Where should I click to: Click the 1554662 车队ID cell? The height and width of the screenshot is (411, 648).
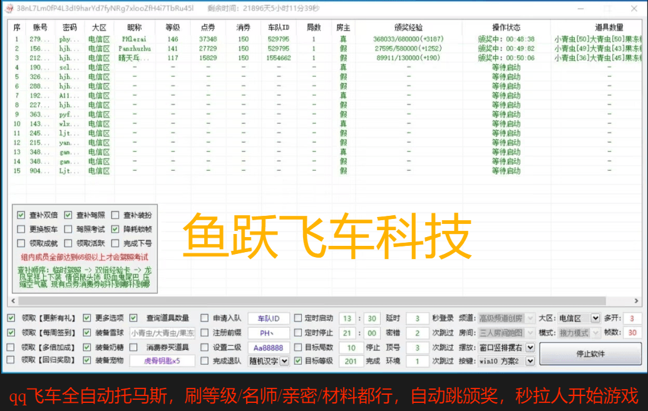279,58
